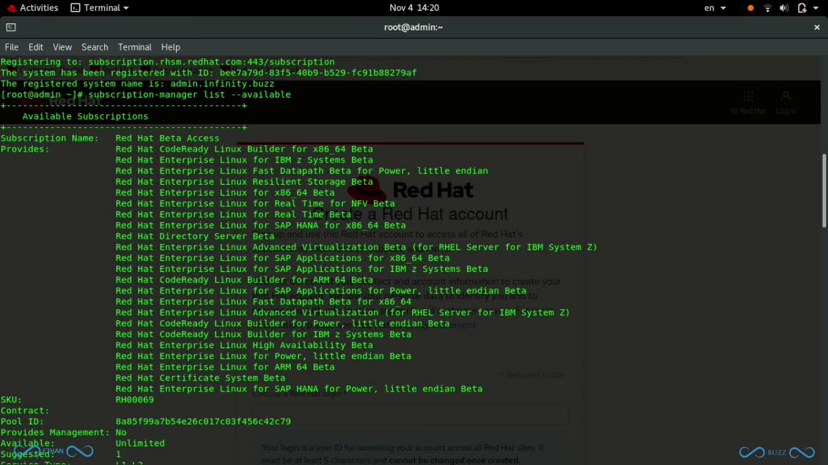Open the Search menu

click(x=94, y=47)
